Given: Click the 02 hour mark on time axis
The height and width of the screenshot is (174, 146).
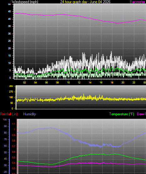Looking at the screenshot, I should click(24, 82).
